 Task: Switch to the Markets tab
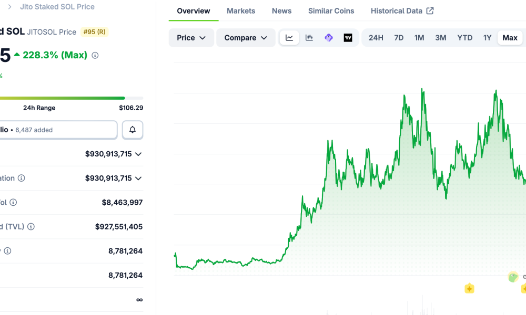click(x=241, y=11)
